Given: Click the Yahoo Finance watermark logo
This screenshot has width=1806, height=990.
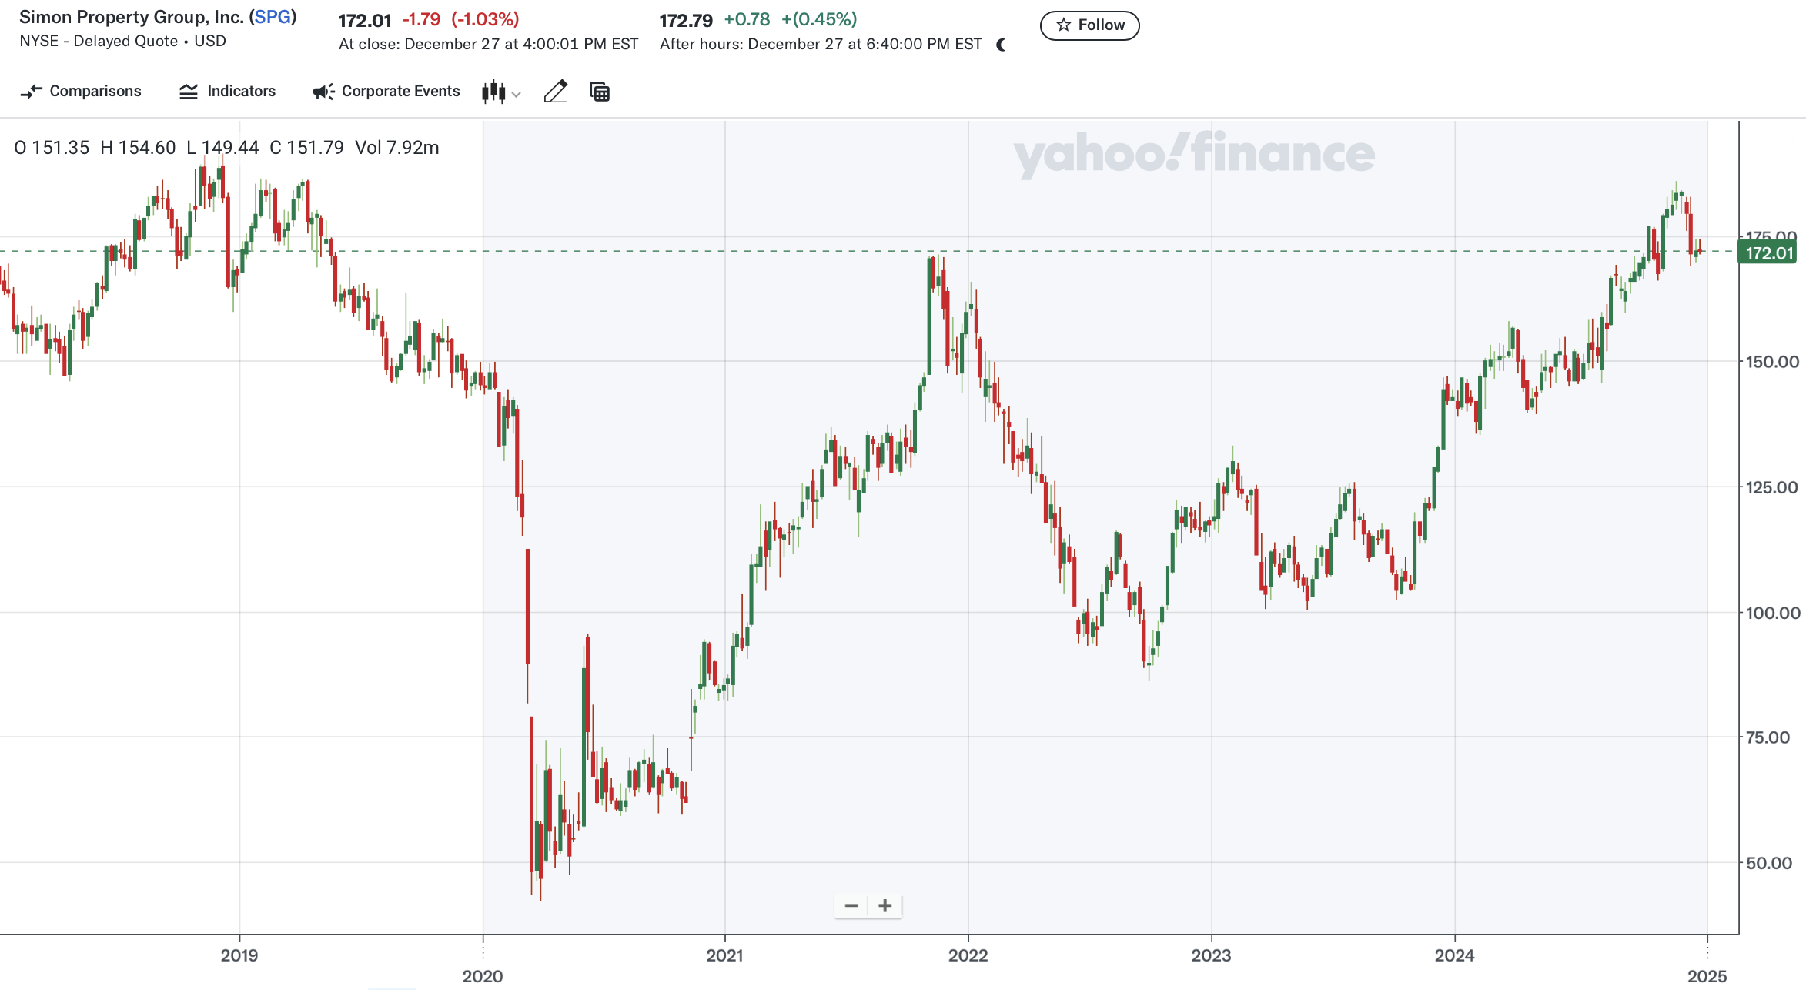Looking at the screenshot, I should point(1193,154).
